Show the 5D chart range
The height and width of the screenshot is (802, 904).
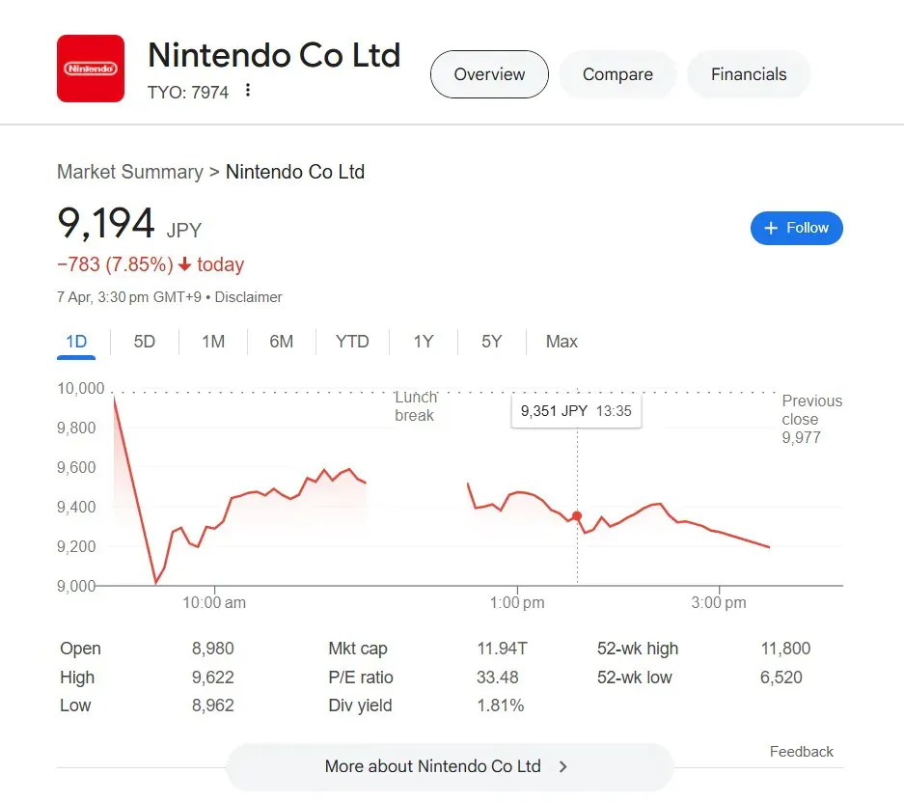[x=144, y=342]
